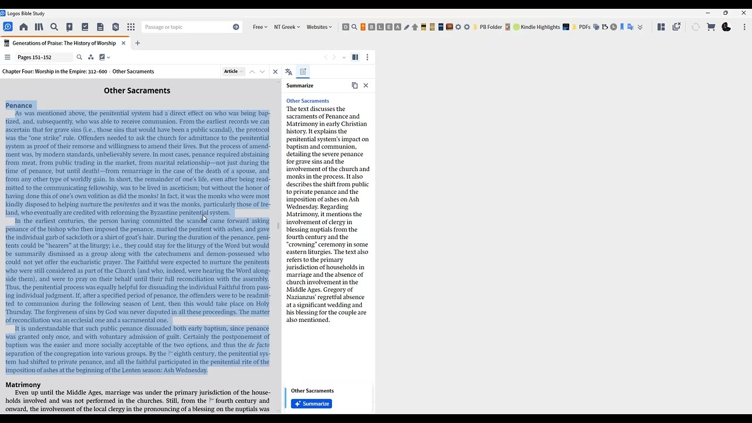This screenshot has width=752, height=423.
Task: Click the Other Sacraments breadcrumb
Action: pos(133,71)
